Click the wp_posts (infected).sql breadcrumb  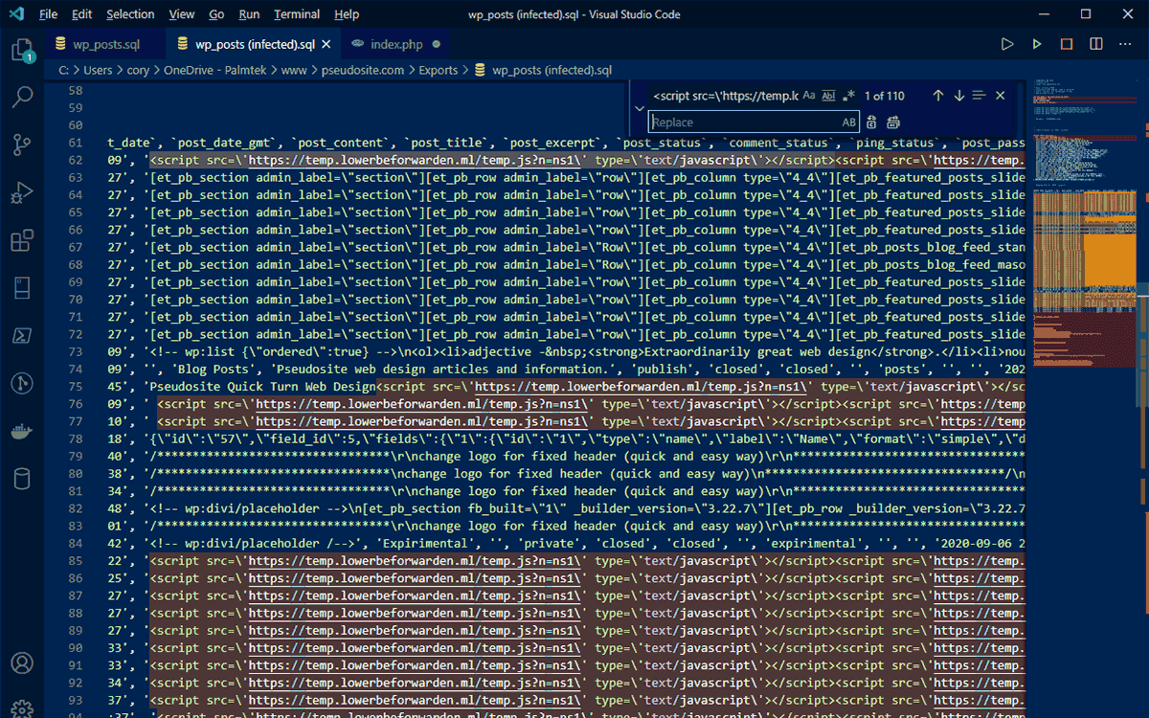[x=542, y=70]
